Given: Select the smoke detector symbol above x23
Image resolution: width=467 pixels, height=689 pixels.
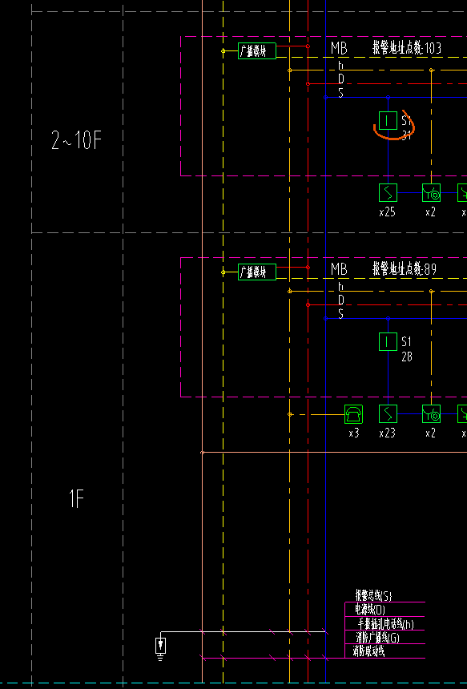Looking at the screenshot, I should pyautogui.click(x=388, y=414).
